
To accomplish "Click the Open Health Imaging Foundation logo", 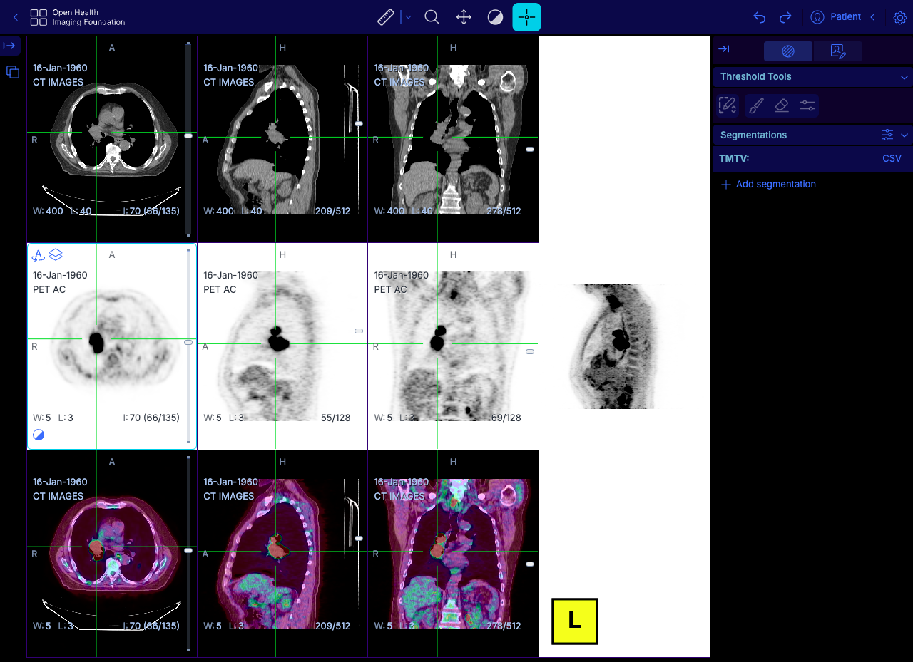I will click(78, 18).
